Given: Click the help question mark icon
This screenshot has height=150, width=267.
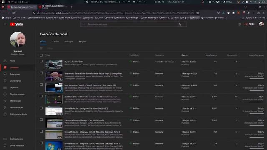Looking at the screenshot, I should 239,24.
